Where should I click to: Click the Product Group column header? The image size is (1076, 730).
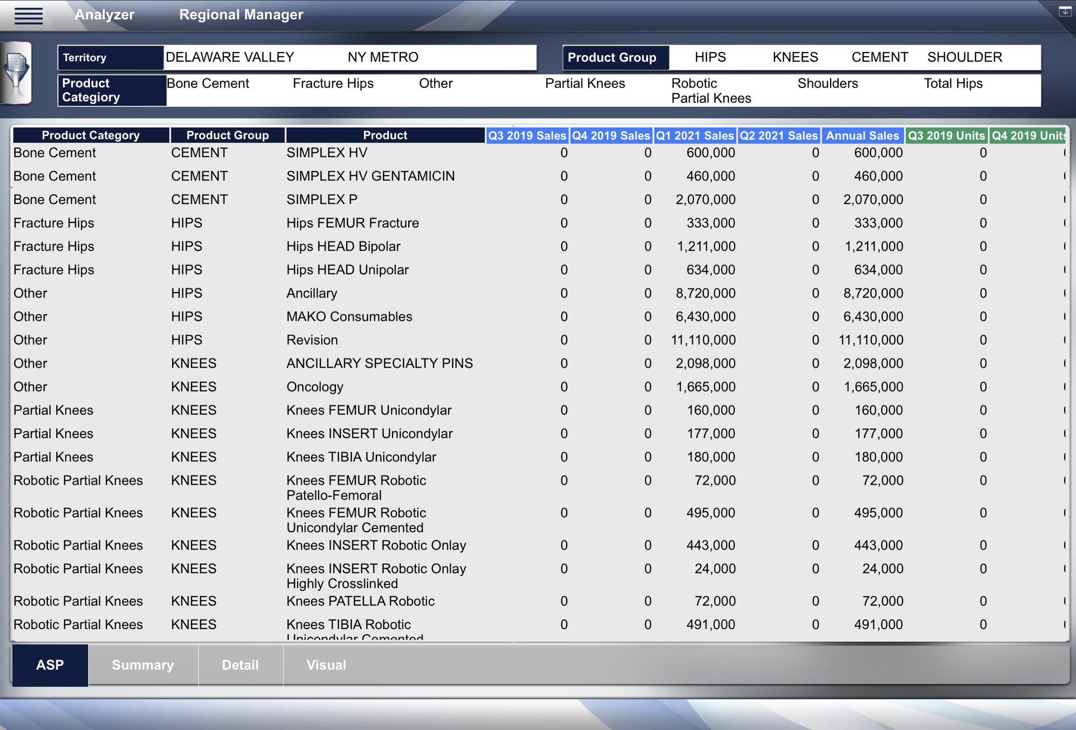(x=227, y=135)
